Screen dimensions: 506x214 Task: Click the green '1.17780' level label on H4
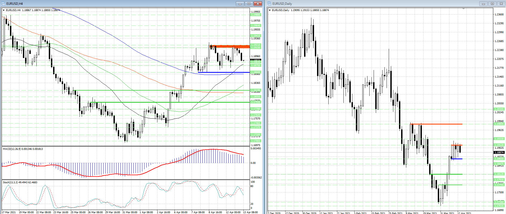coord(256,109)
